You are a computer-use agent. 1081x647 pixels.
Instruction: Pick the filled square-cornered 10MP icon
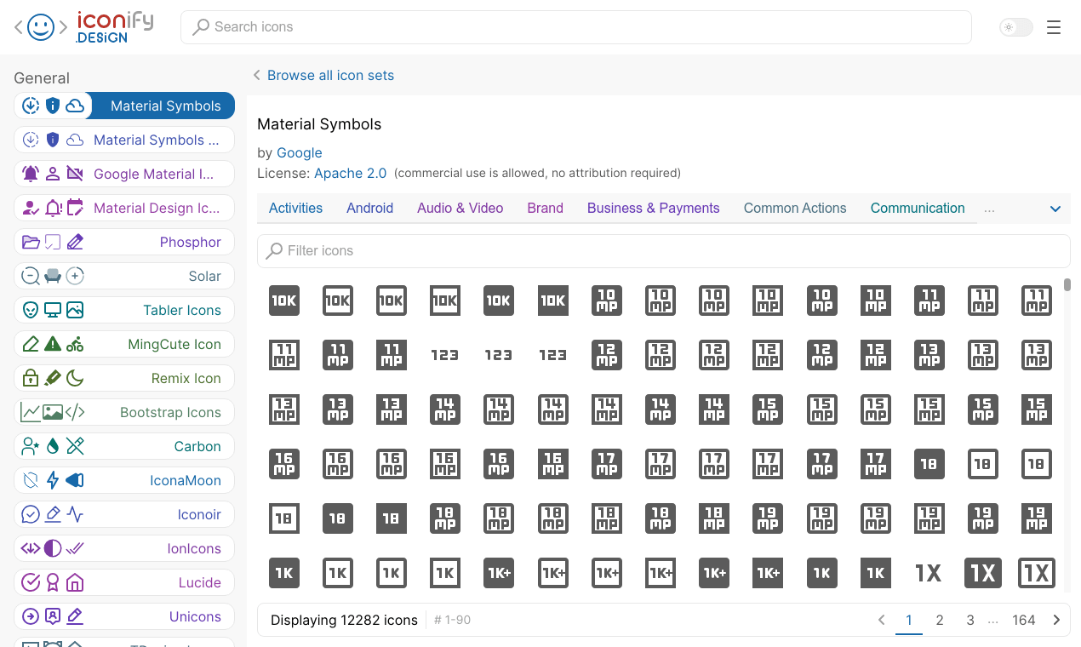[x=876, y=301]
